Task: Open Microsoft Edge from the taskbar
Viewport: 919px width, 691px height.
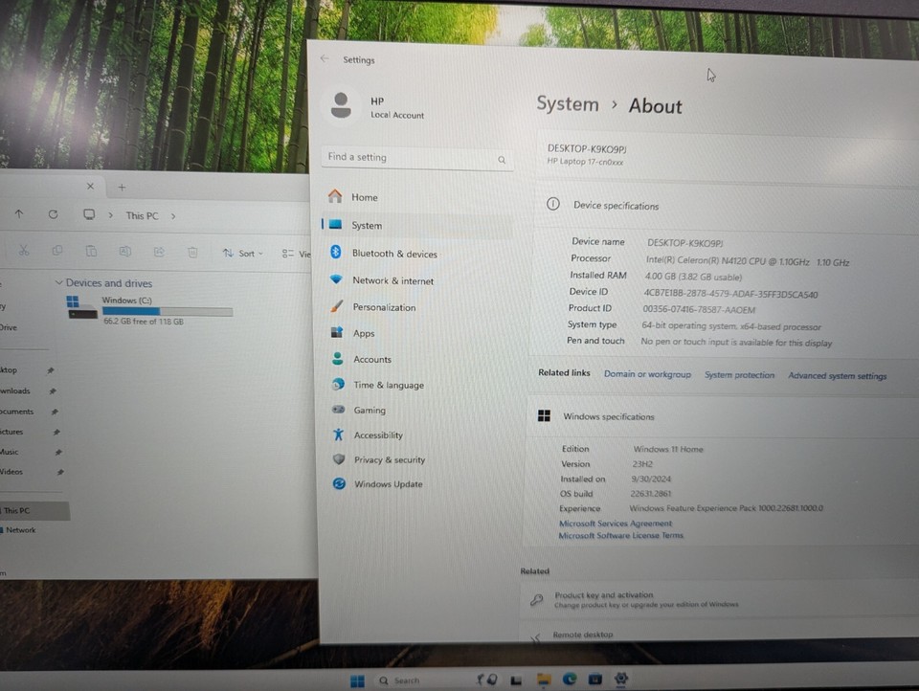Action: (571, 679)
